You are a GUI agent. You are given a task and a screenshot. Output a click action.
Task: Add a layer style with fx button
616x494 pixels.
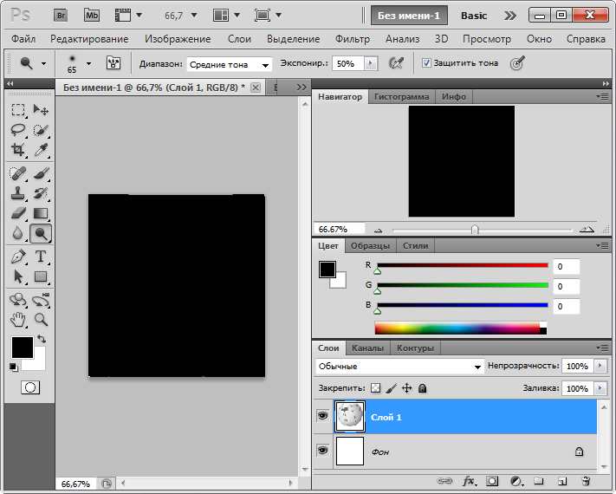click(469, 481)
